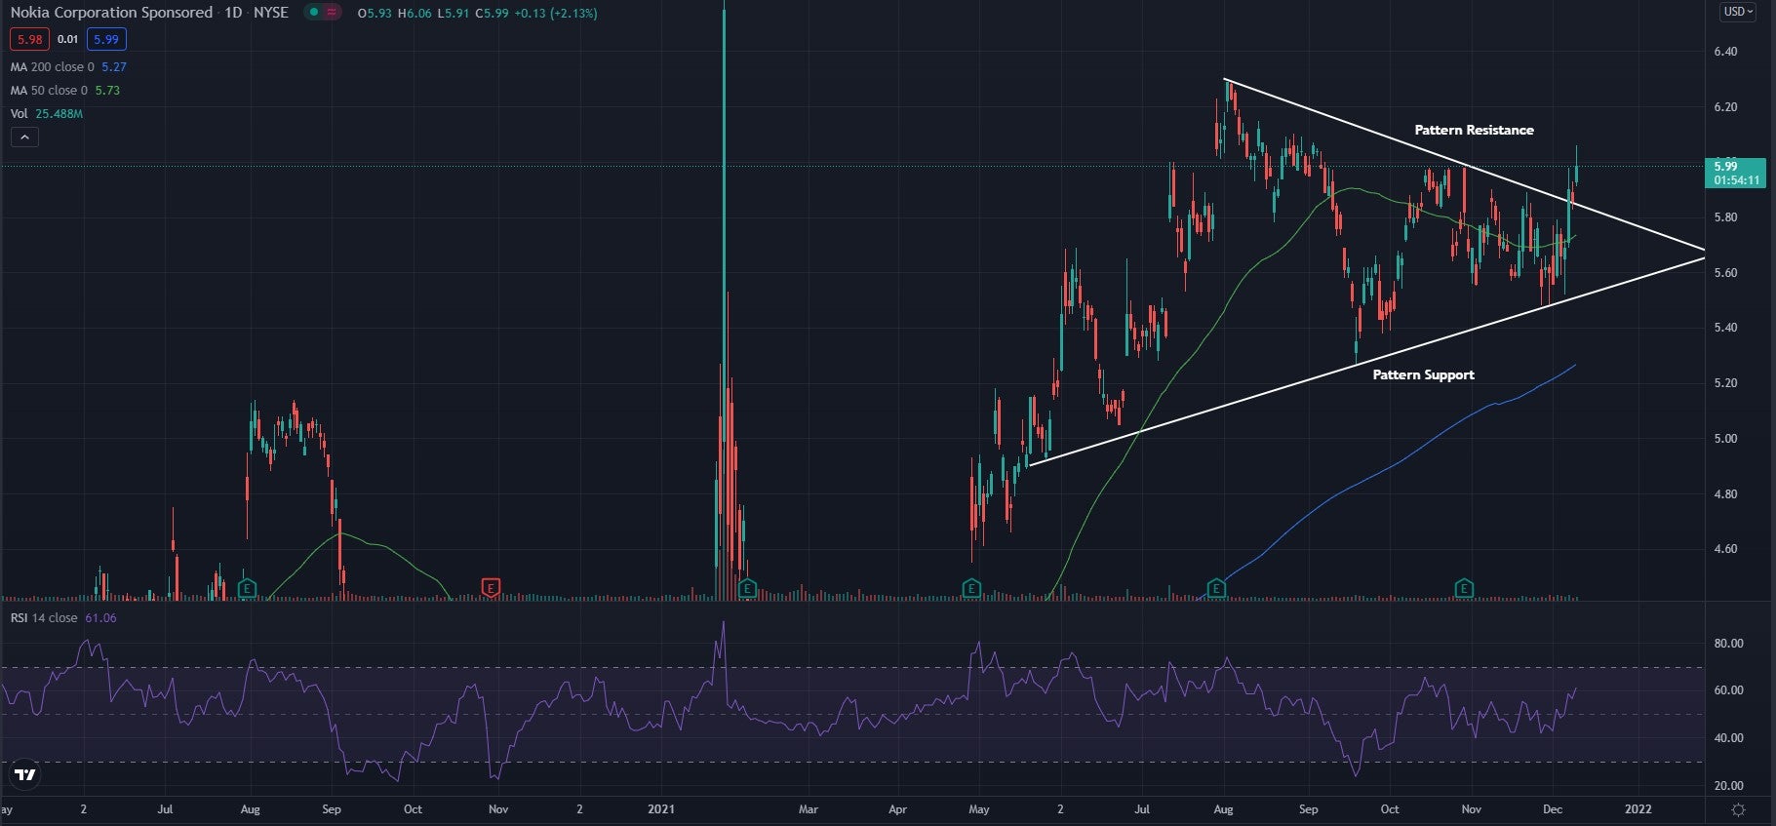1776x826 pixels.
Task: Open the USD currency dropdown
Action: [1737, 12]
